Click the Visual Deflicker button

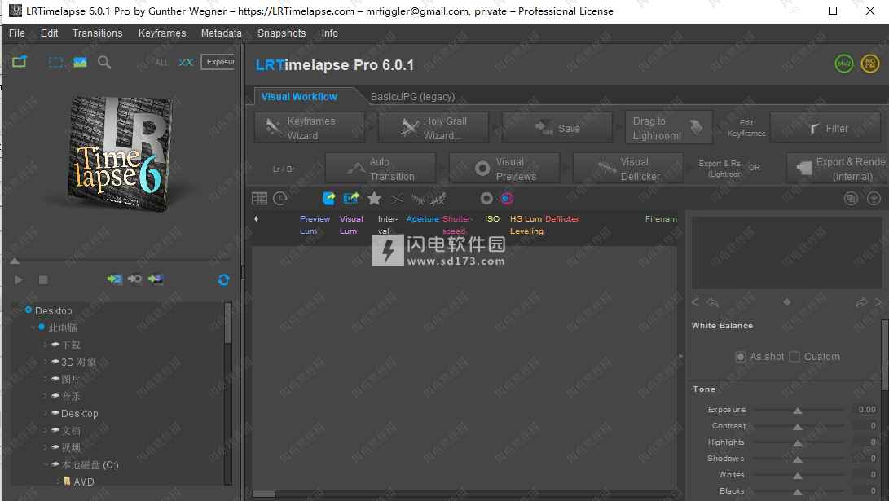pos(628,169)
